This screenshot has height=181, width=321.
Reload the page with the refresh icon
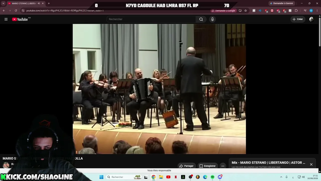[16, 11]
